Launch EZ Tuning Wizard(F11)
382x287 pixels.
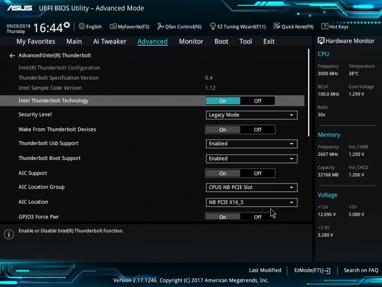pyautogui.click(x=238, y=26)
